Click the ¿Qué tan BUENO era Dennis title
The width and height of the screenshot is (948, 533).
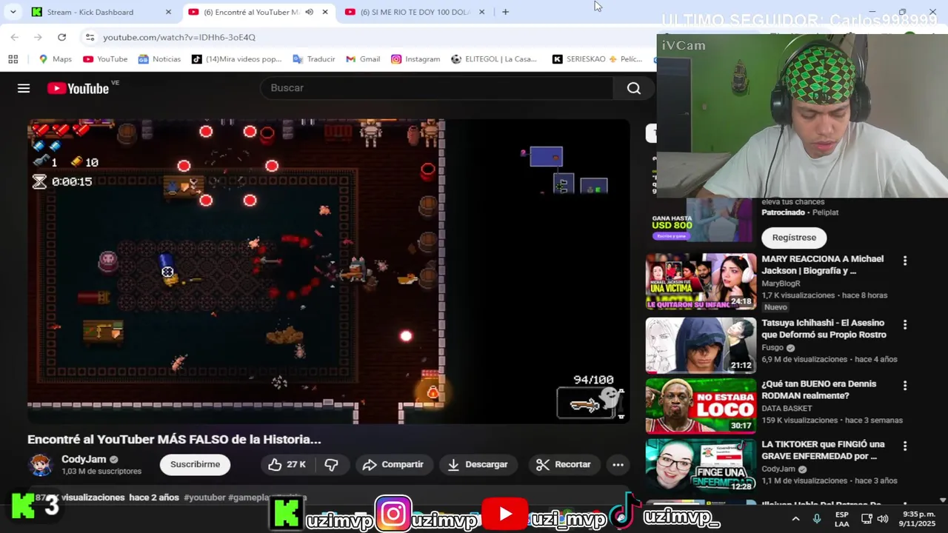pyautogui.click(x=819, y=389)
